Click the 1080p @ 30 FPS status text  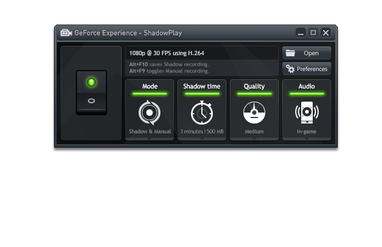[166, 53]
